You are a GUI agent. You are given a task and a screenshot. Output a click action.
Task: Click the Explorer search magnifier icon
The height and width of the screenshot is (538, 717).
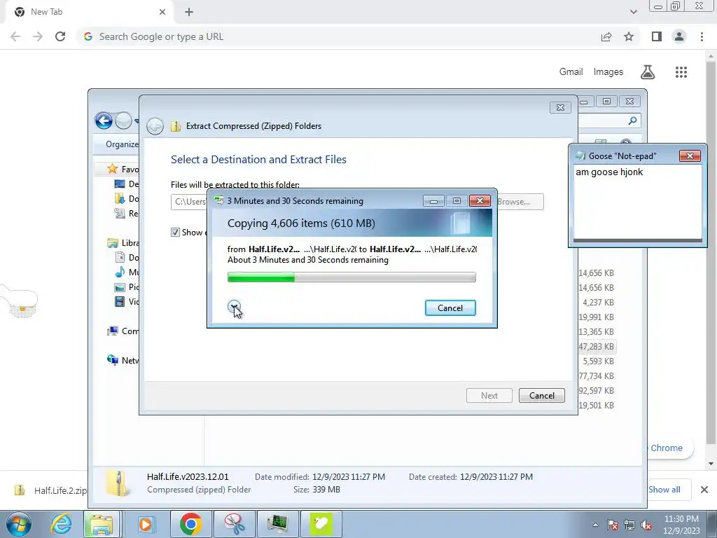click(x=632, y=120)
